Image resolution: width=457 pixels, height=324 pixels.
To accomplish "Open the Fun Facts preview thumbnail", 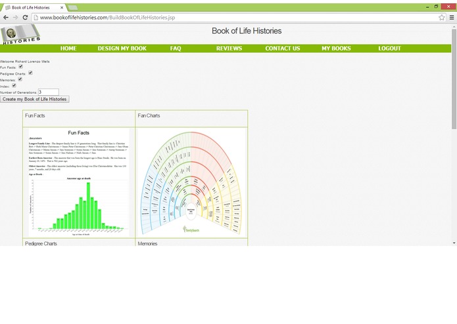I will pyautogui.click(x=79, y=183).
